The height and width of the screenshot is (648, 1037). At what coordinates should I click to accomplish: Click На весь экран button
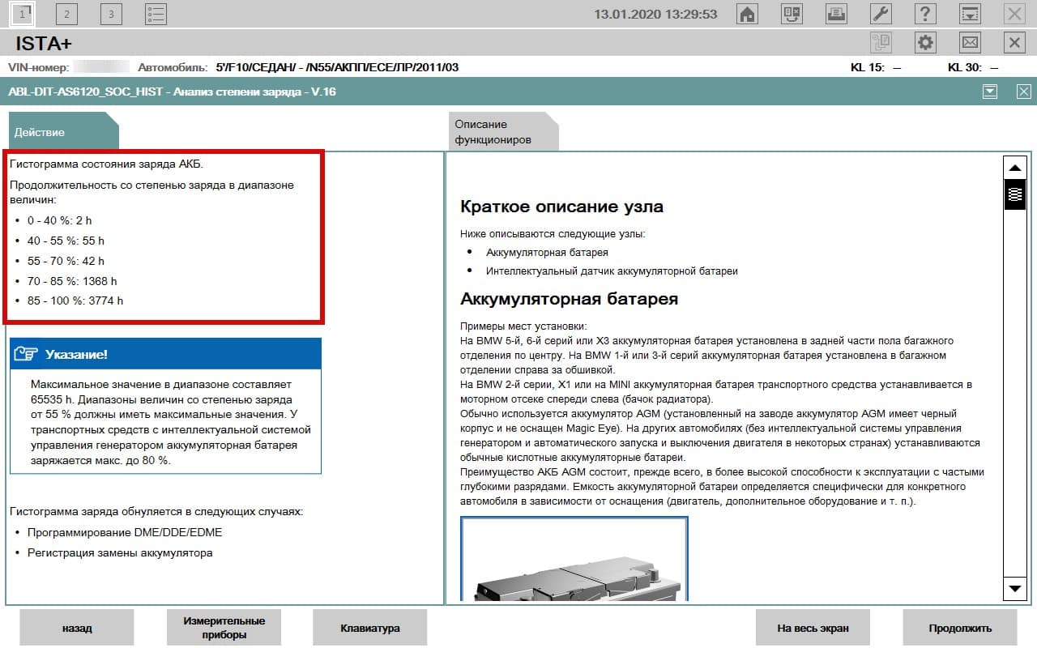tap(813, 628)
